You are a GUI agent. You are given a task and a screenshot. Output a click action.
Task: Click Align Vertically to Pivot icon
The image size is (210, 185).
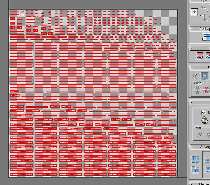[x=204, y=17]
